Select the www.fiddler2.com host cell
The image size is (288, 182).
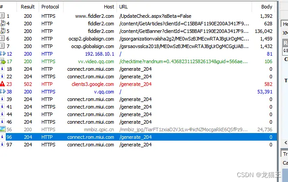point(95,16)
